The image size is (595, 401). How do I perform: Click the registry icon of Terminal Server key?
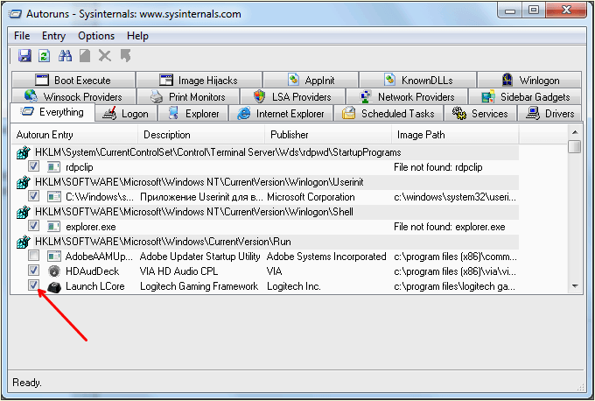coord(23,152)
